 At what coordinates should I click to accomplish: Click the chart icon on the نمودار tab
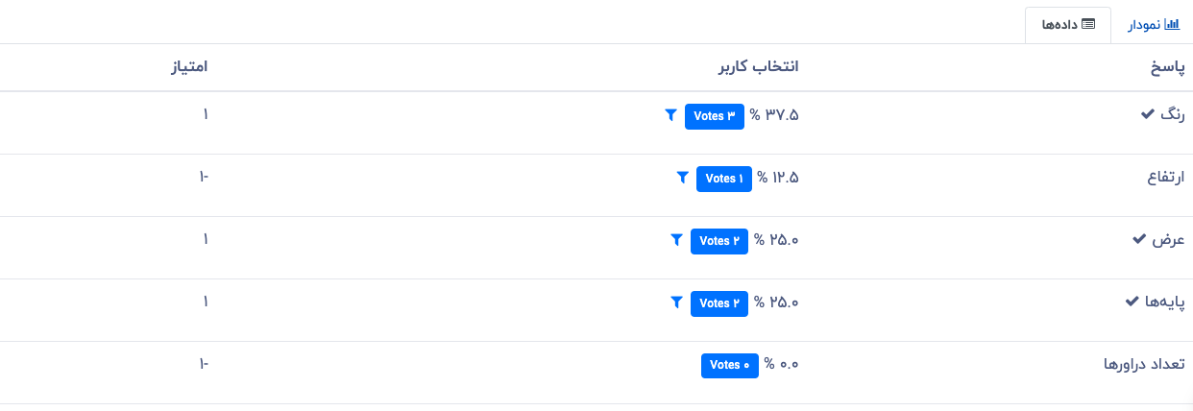click(x=1172, y=24)
